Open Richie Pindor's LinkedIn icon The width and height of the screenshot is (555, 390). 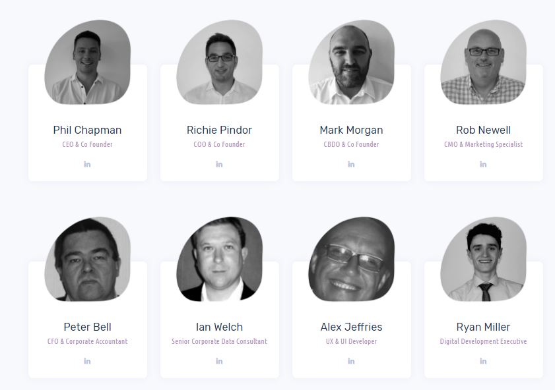coord(219,164)
